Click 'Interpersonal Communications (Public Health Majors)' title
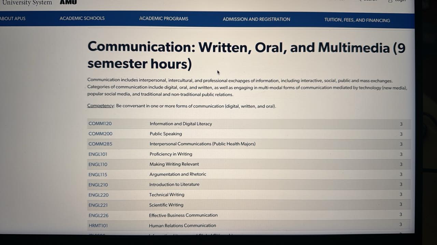Viewport: 437px width, 245px height. tap(202, 144)
